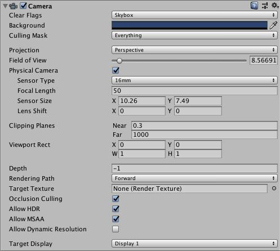Open the Camera component help reference icon

(x=254, y=6)
